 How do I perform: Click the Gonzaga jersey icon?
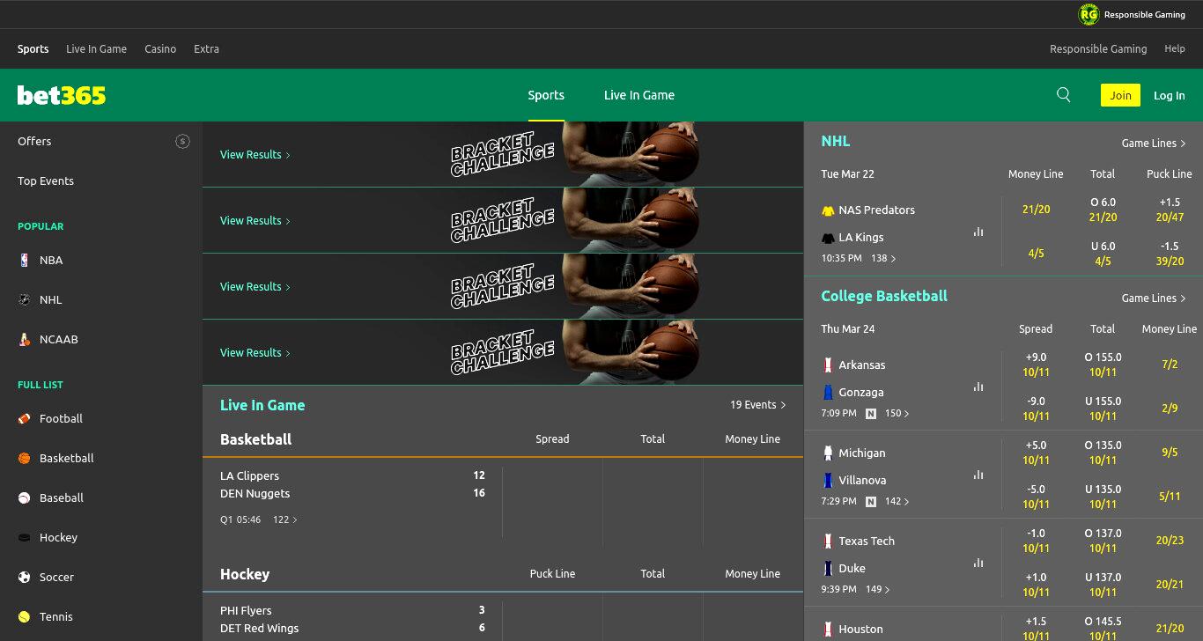(x=828, y=392)
